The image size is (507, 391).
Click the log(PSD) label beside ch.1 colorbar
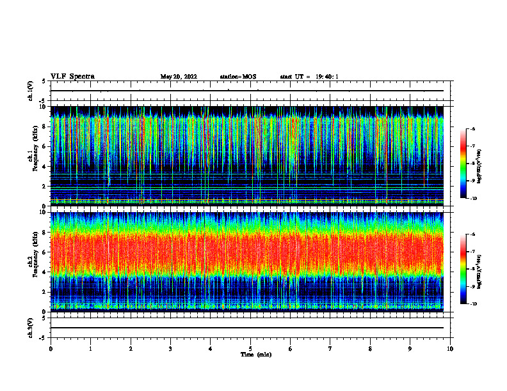point(479,166)
